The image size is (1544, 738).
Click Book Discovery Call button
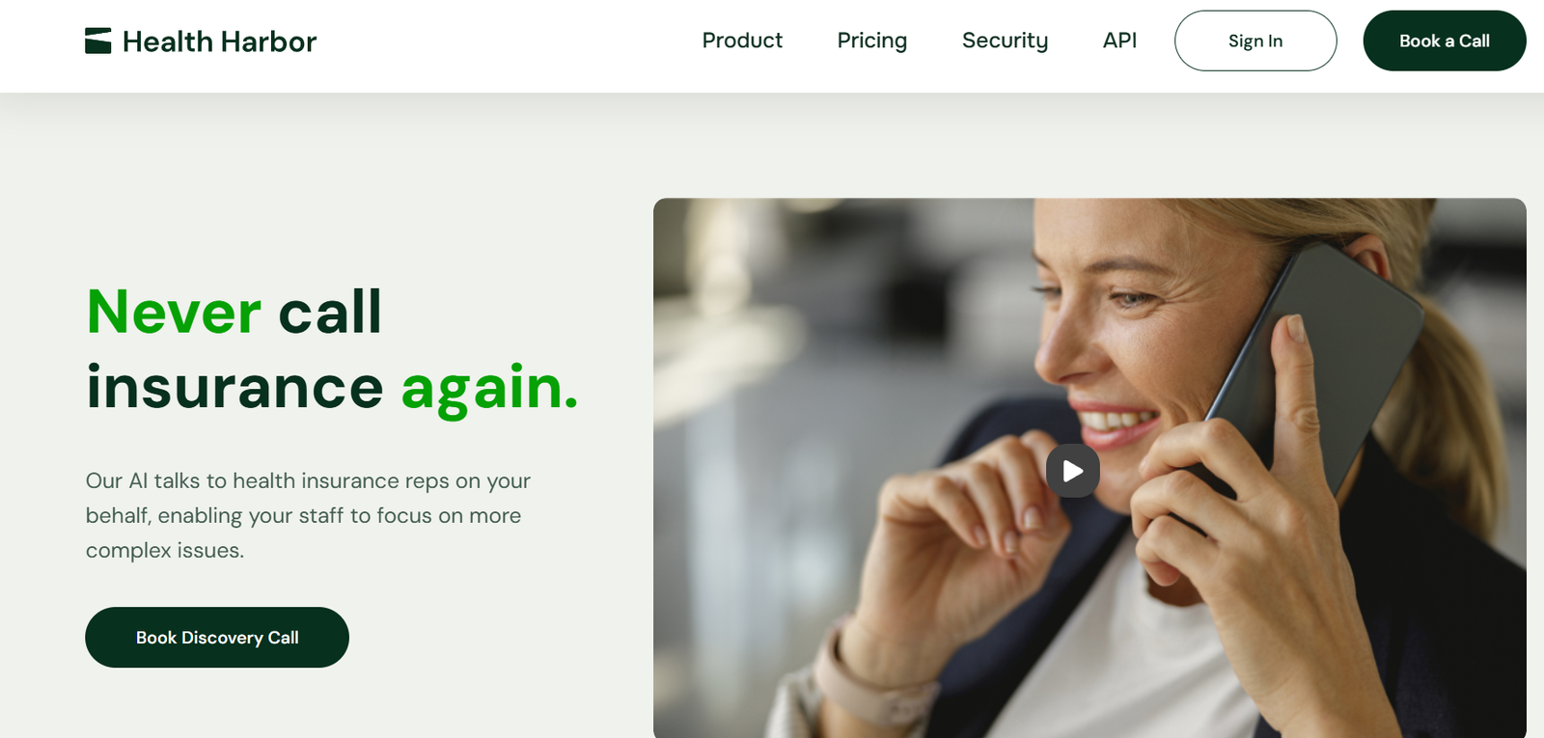(x=217, y=637)
